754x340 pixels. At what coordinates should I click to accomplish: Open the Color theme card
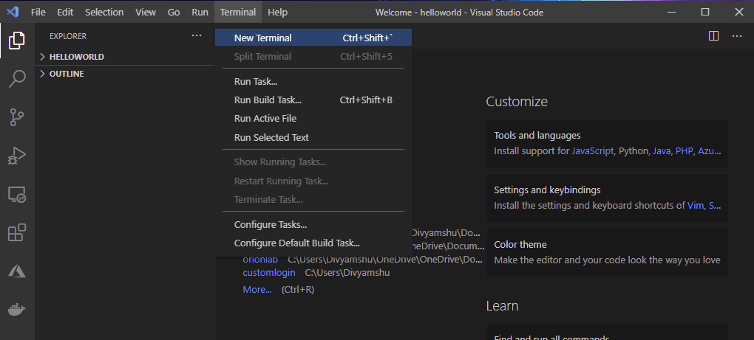pyautogui.click(x=608, y=252)
